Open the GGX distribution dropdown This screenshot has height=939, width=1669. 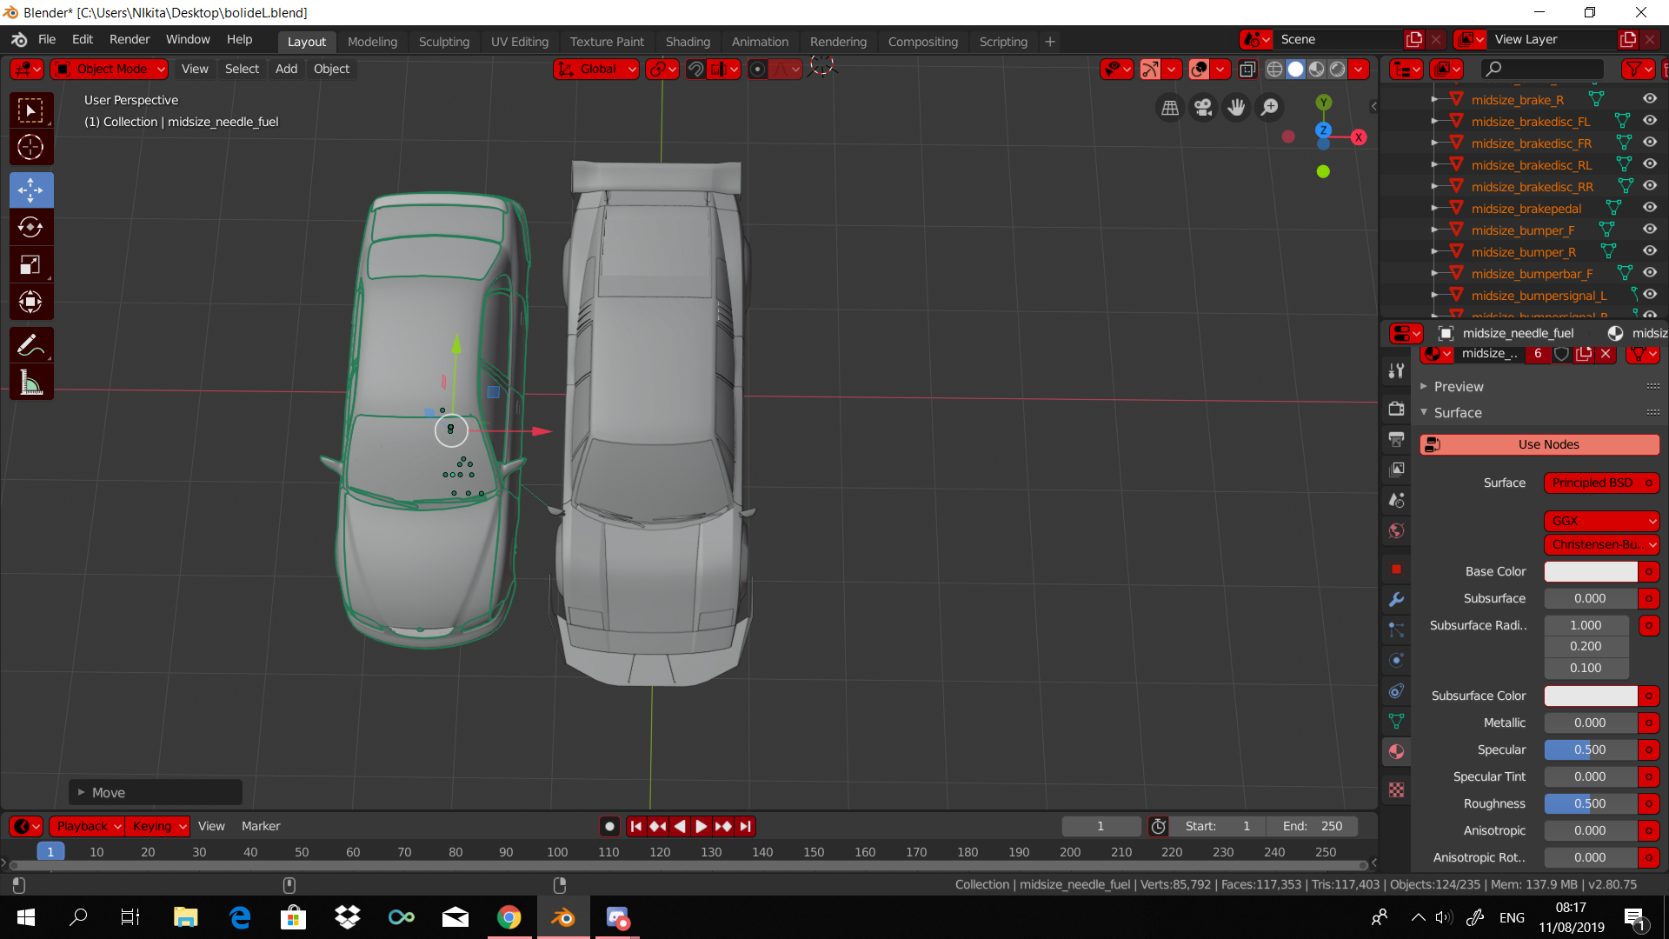point(1601,521)
